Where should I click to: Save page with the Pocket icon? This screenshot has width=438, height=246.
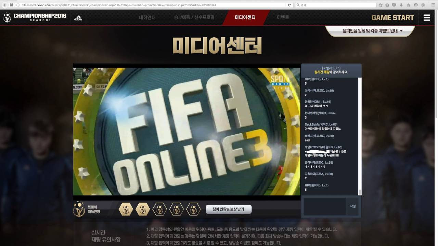click(x=394, y=5)
